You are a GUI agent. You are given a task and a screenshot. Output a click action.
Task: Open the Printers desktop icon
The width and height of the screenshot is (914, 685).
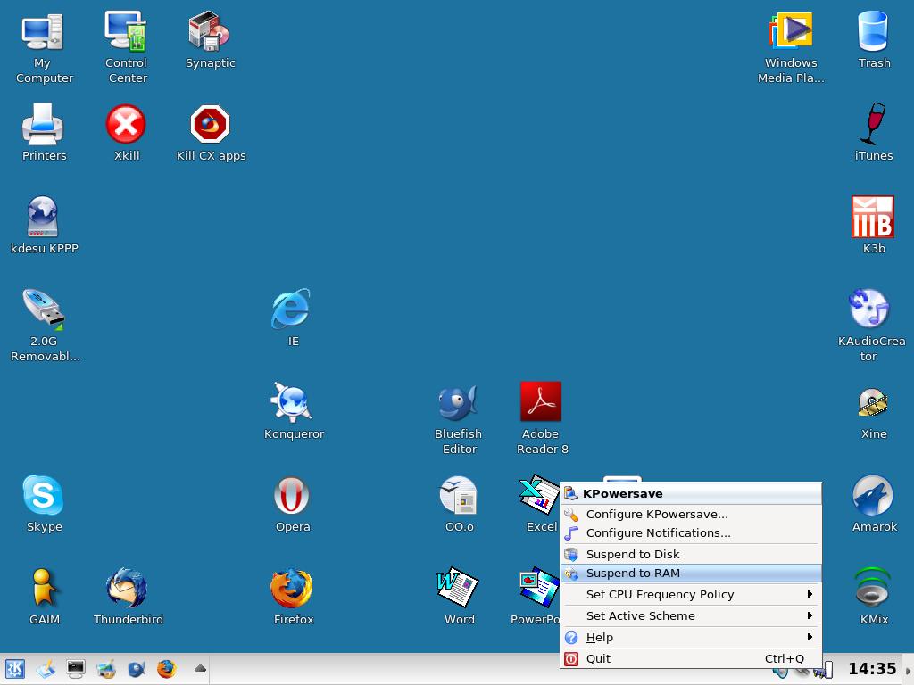coord(43,124)
